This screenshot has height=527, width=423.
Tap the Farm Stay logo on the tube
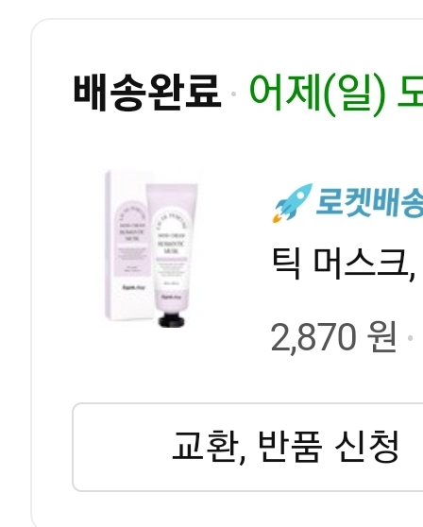pos(171,297)
